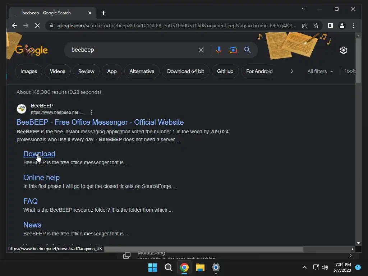
Task: Show hidden system tray icons
Action: [x=305, y=267]
